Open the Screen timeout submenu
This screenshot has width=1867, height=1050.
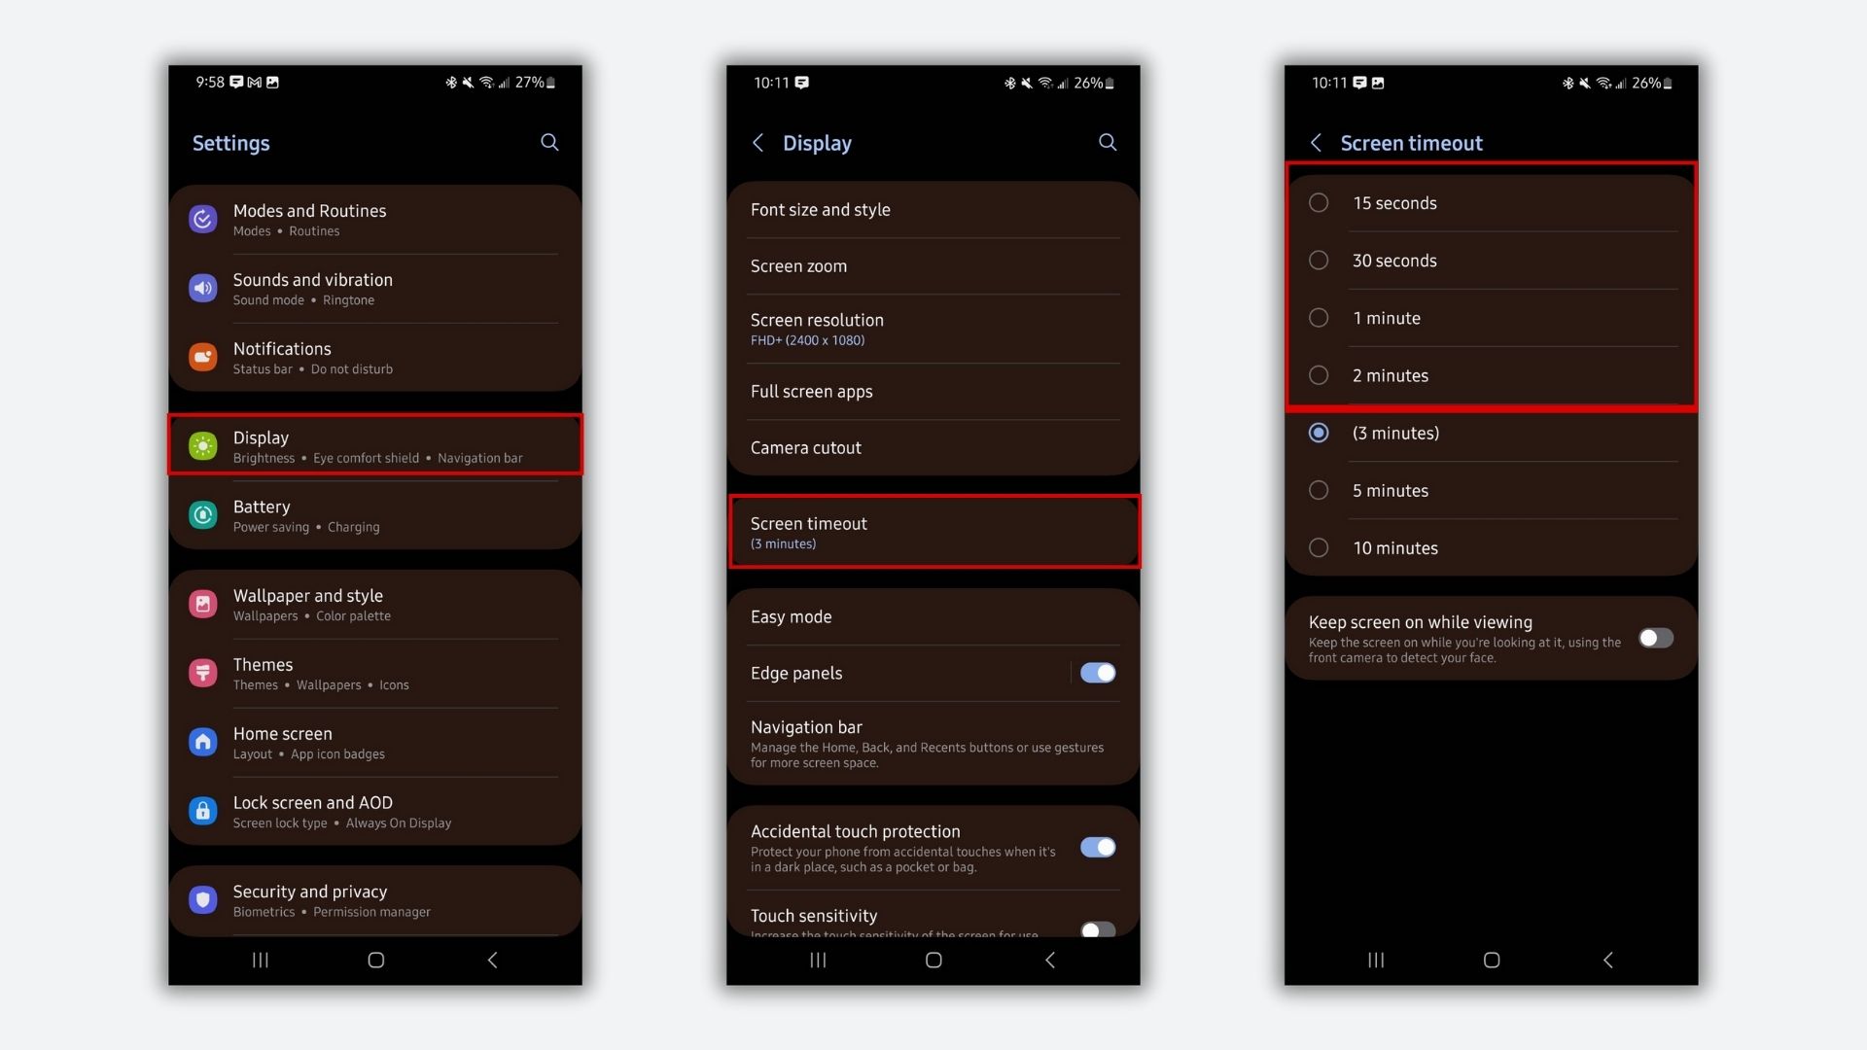(x=933, y=530)
